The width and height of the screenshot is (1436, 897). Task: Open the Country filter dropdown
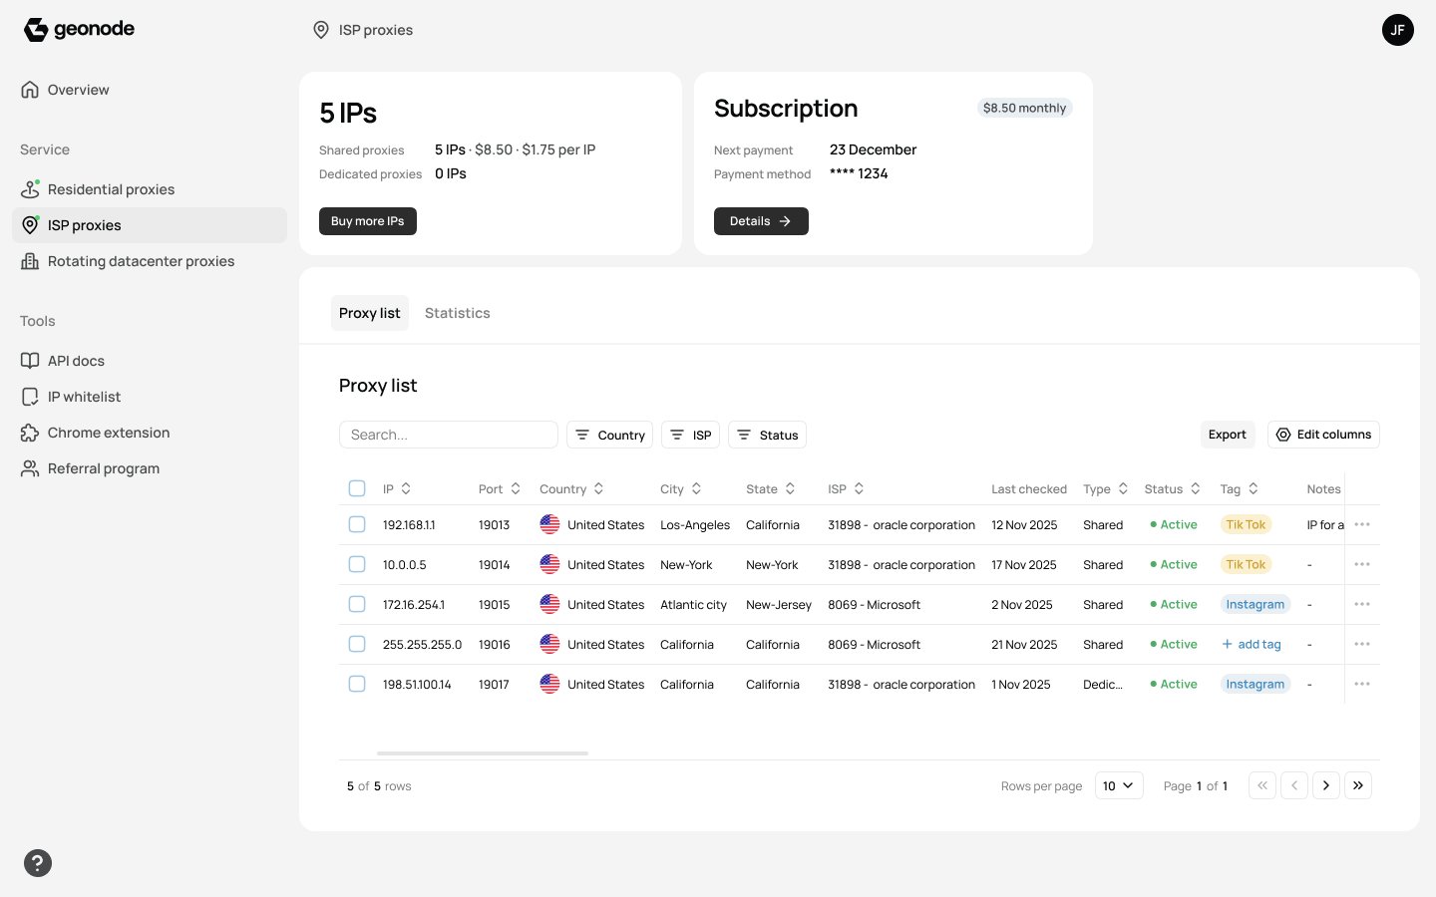point(609,435)
